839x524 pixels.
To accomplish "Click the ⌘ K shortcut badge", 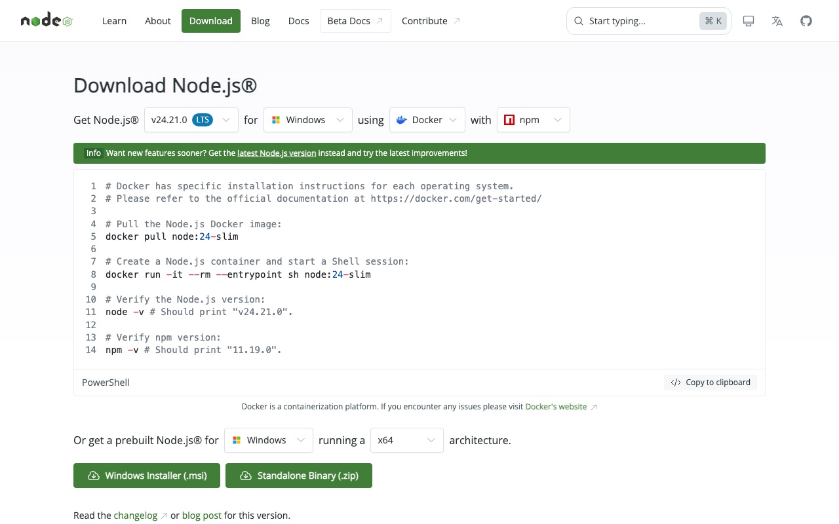I will [x=713, y=21].
